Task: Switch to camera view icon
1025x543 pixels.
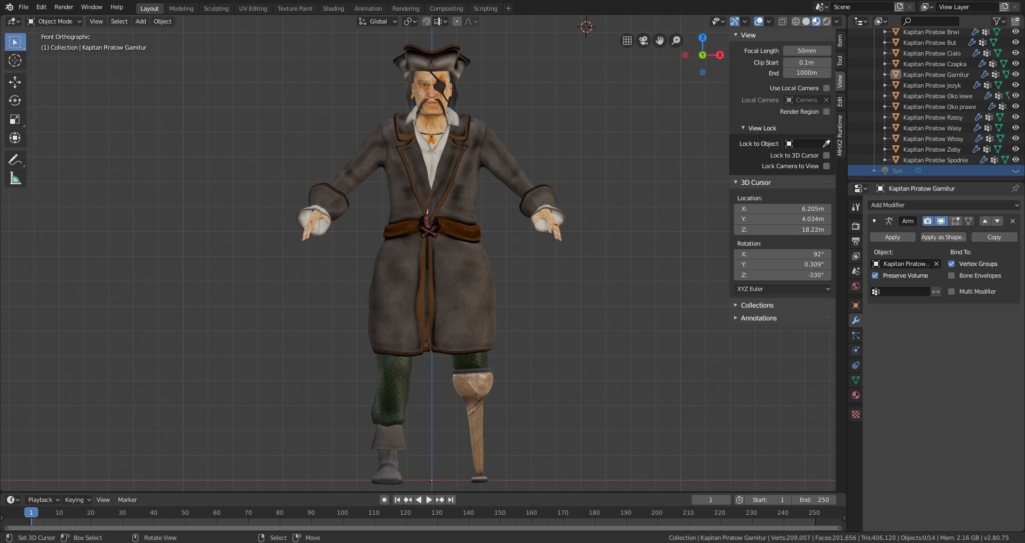Action: (643, 41)
